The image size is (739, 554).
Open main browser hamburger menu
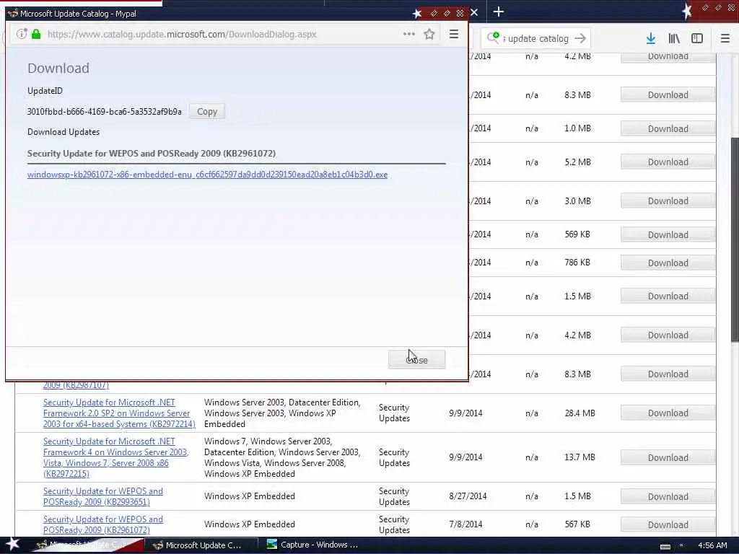725,39
